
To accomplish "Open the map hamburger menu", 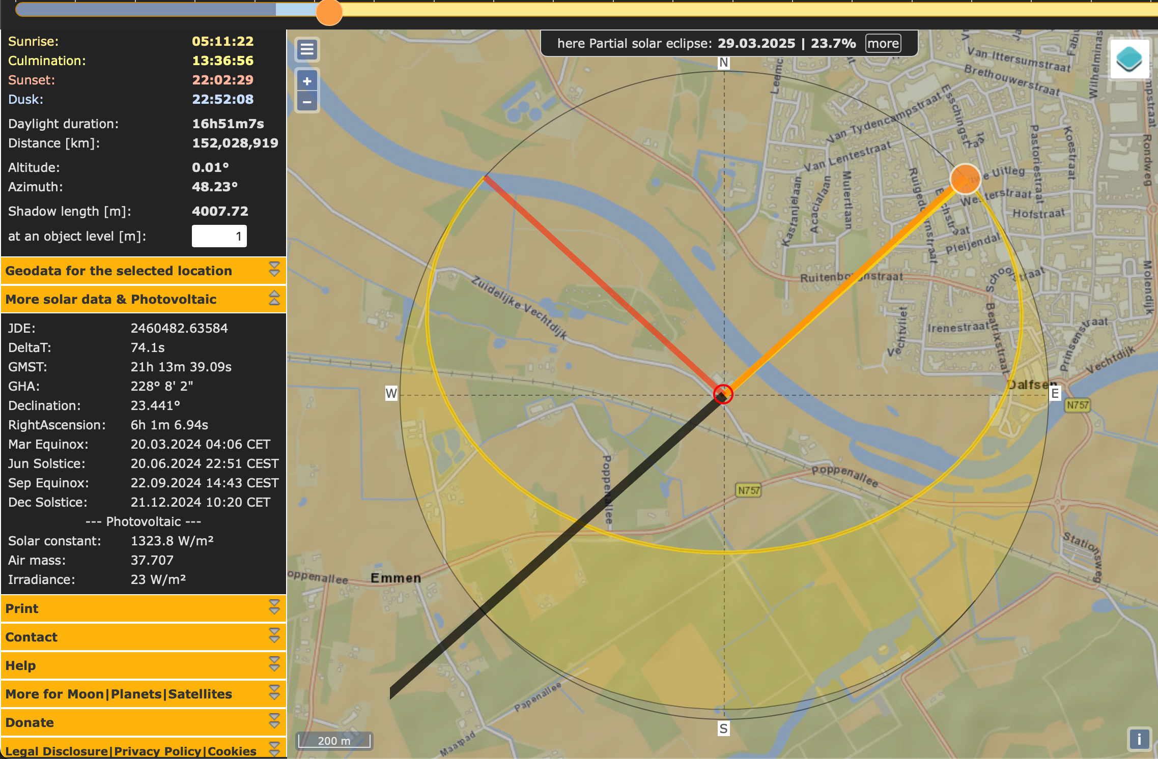I will click(x=307, y=49).
